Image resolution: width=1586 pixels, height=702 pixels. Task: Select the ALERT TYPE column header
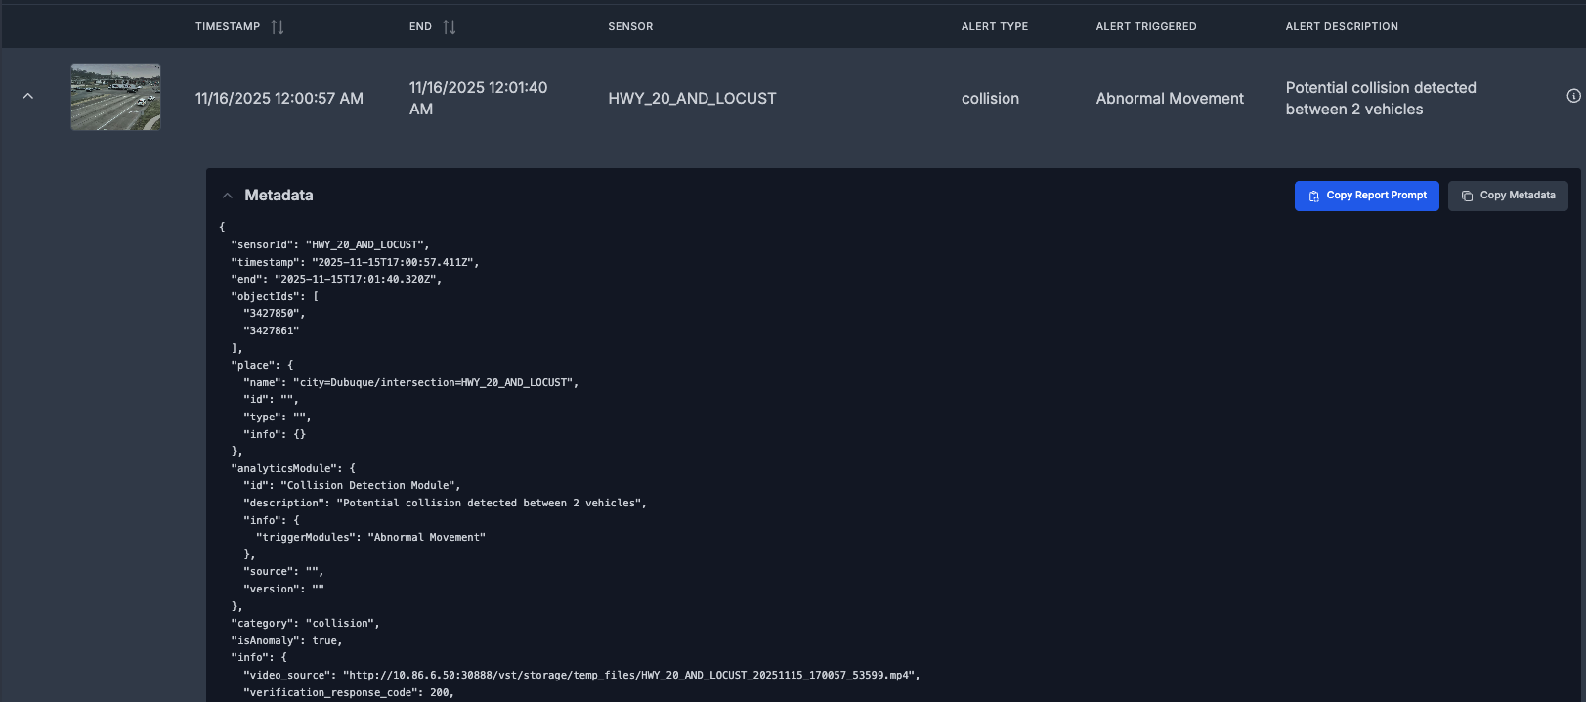point(994,27)
